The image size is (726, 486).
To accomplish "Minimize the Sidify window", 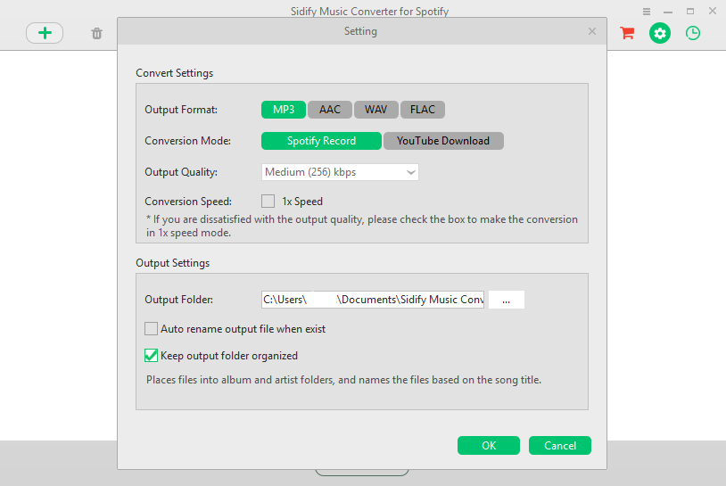I will pyautogui.click(x=668, y=12).
